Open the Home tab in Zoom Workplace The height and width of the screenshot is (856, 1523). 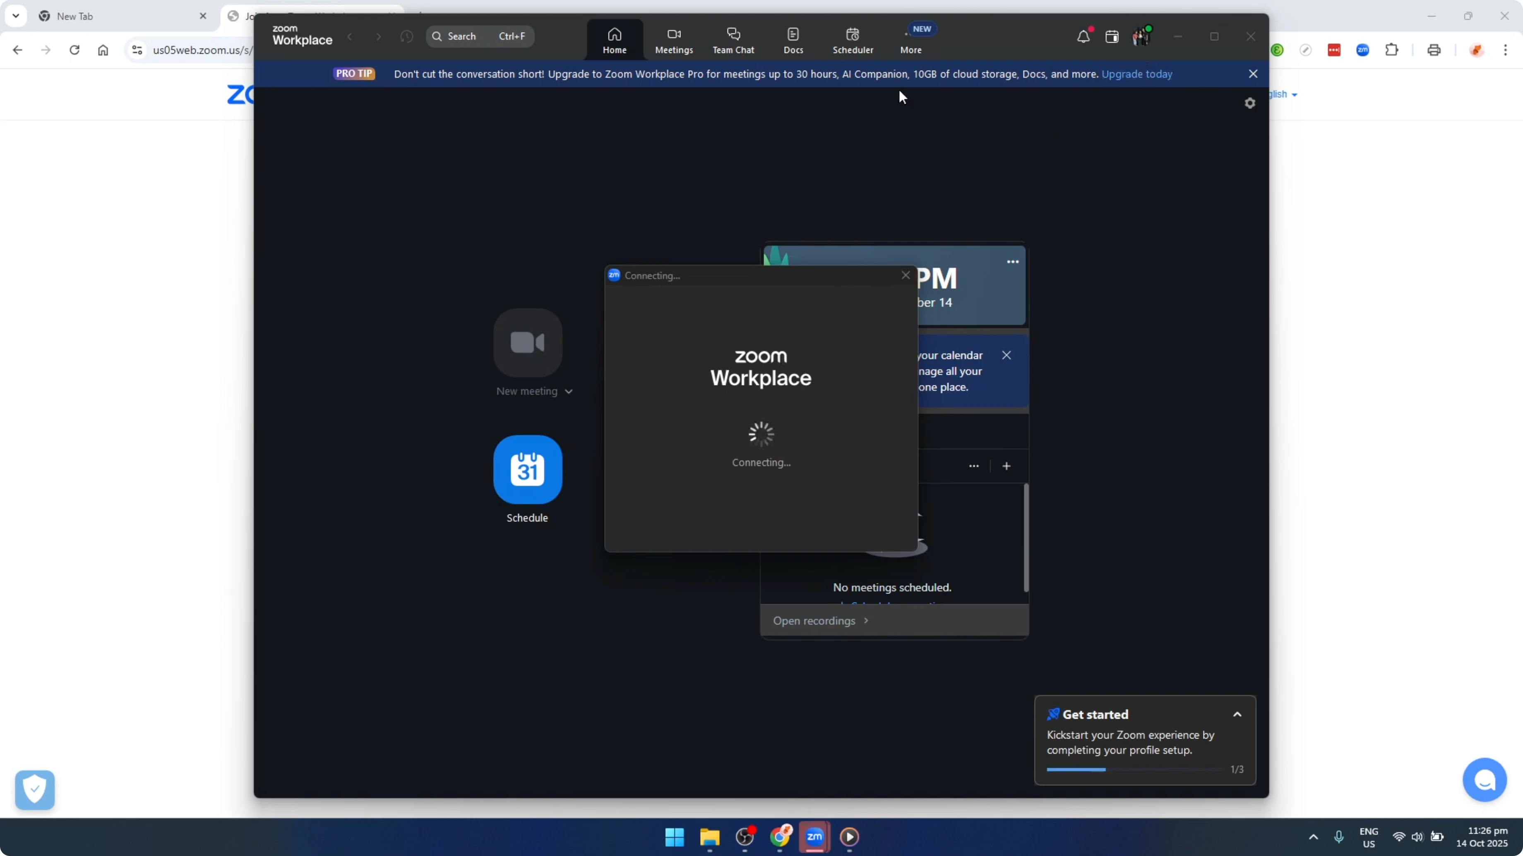[614, 40]
